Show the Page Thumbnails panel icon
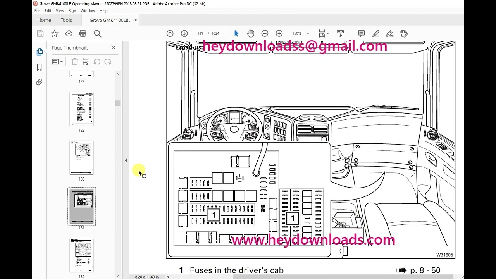Viewport: 496px width, 279px height. [x=40, y=52]
